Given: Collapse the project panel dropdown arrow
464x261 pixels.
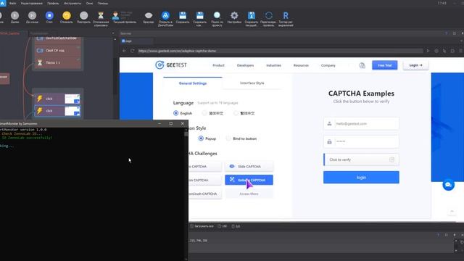Looking at the screenshot, I should point(113,33).
